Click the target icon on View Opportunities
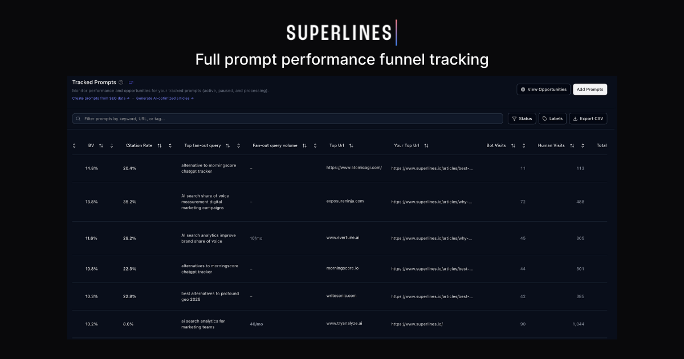 coord(524,89)
